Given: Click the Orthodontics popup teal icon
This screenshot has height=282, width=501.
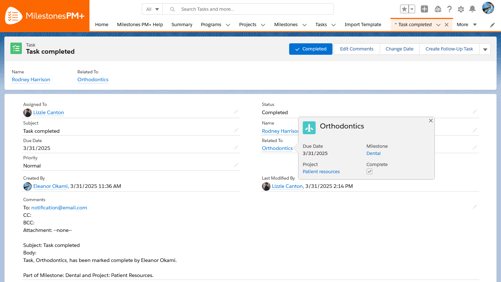Looking at the screenshot, I should (x=309, y=128).
